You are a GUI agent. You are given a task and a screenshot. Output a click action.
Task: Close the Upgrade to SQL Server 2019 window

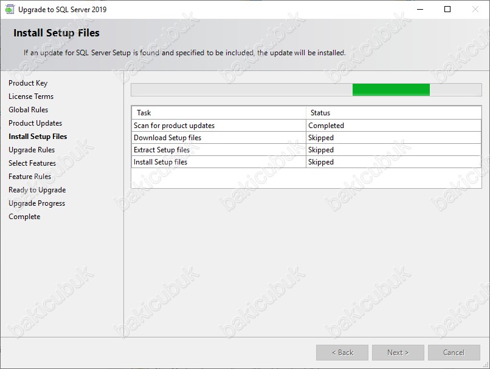tap(475, 9)
